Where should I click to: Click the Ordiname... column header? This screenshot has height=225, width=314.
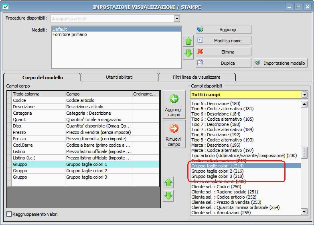[146, 94]
